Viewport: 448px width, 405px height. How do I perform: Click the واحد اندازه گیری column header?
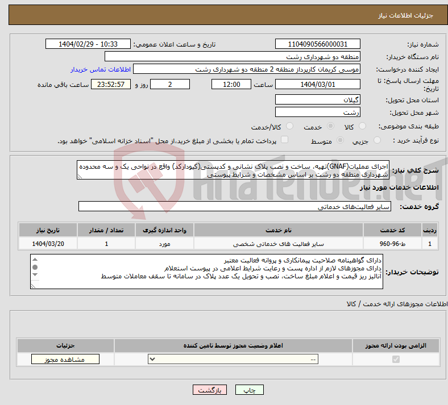(x=164, y=230)
